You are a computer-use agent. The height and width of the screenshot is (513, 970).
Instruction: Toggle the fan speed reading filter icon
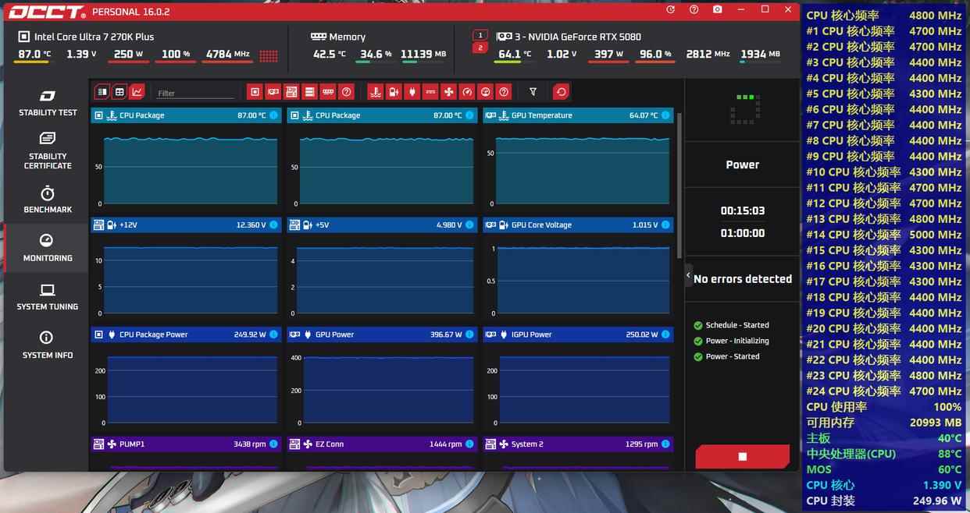[x=449, y=92]
